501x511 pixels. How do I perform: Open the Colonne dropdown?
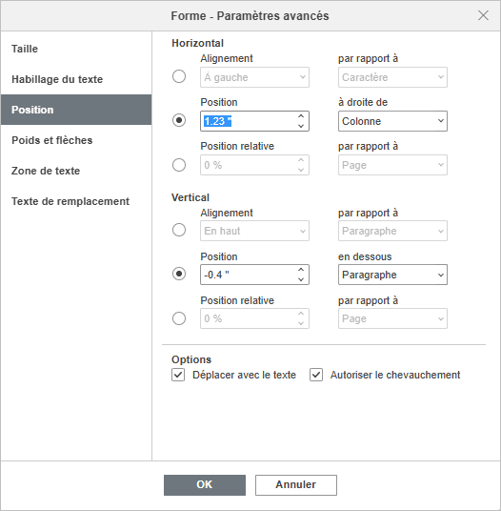392,121
